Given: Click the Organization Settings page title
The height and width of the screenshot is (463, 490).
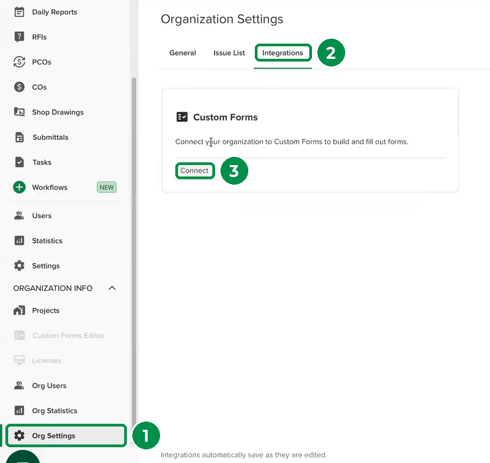Looking at the screenshot, I should coord(222,19).
